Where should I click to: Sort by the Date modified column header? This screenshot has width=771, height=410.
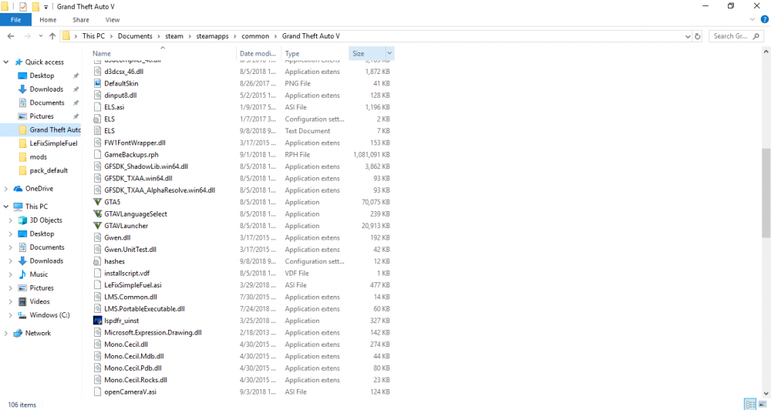[x=258, y=53]
